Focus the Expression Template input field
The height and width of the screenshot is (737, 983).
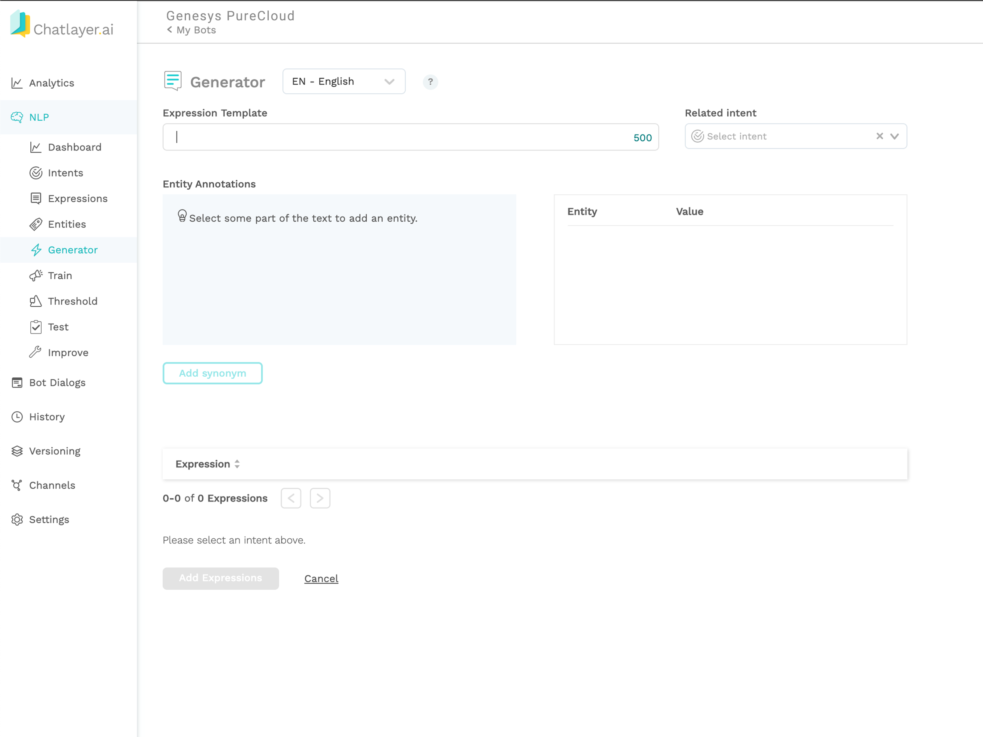pos(411,137)
